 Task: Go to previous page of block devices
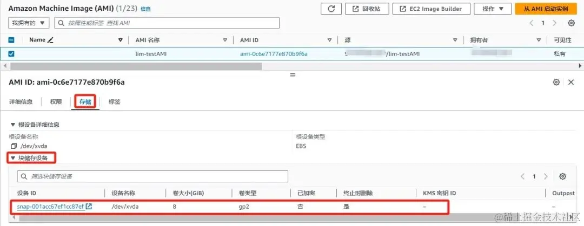(523, 176)
